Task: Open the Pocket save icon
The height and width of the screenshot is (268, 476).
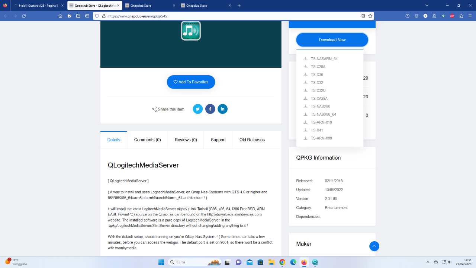Action: click(416, 16)
